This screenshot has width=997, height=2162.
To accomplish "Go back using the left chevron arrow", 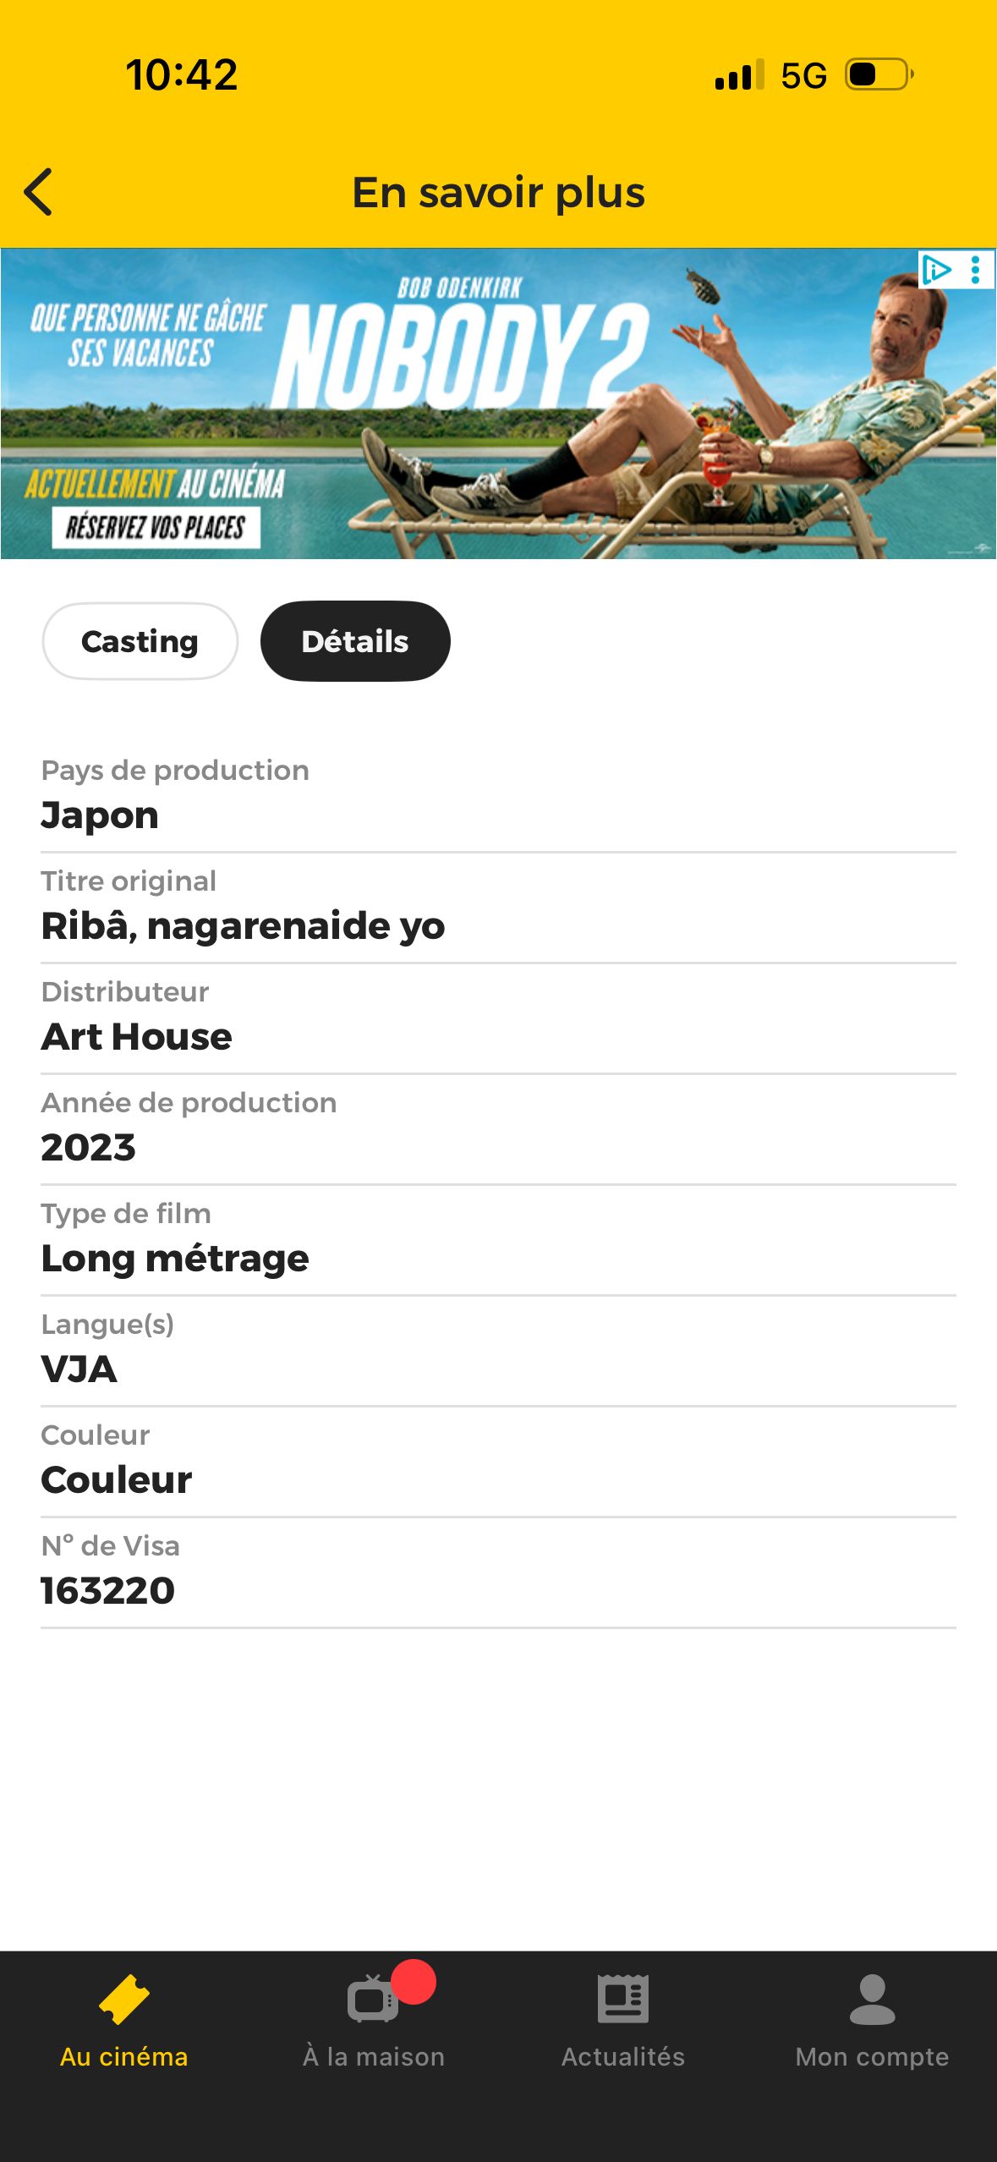I will tap(38, 192).
